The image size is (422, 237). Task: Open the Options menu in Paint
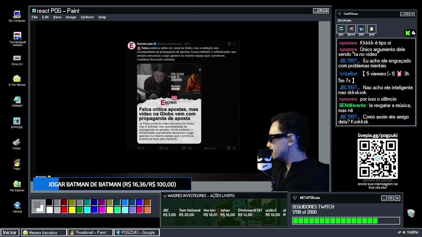coord(87,17)
